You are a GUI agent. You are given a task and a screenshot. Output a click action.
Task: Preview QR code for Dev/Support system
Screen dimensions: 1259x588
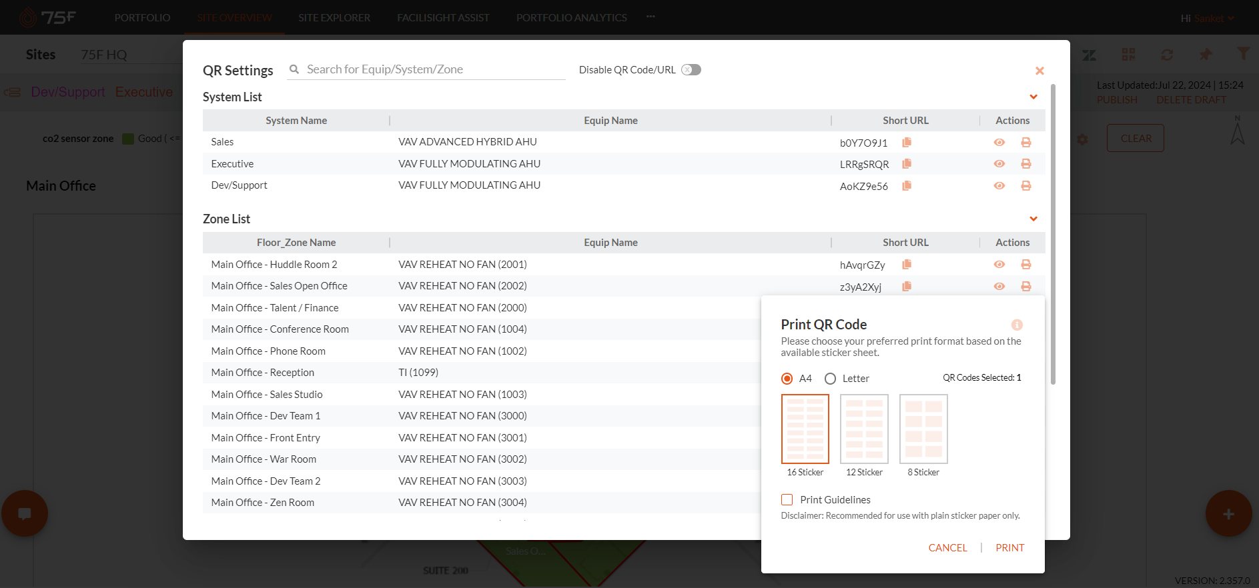point(999,186)
